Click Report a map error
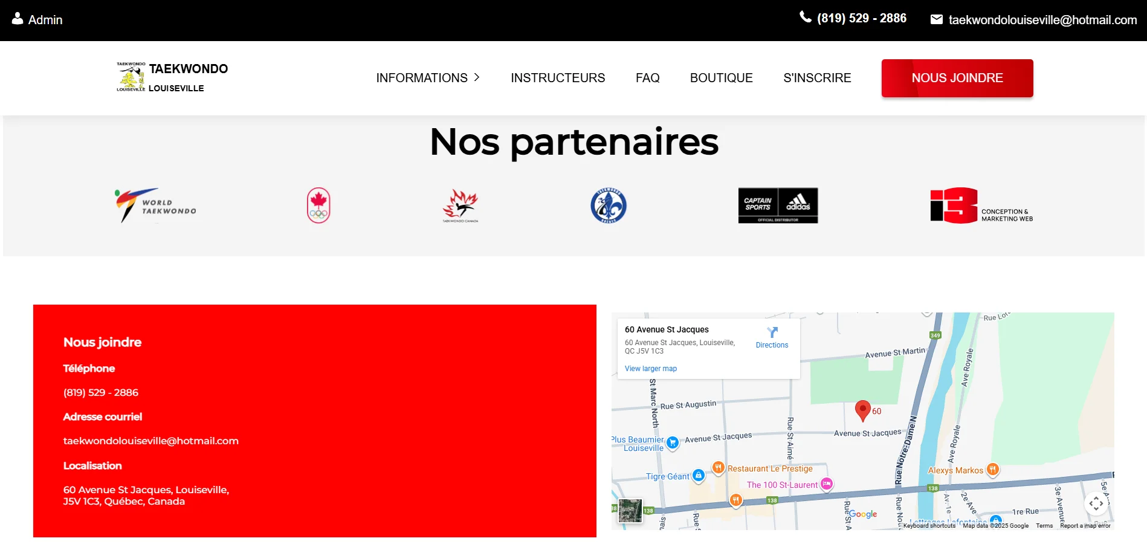 pos(1085,526)
